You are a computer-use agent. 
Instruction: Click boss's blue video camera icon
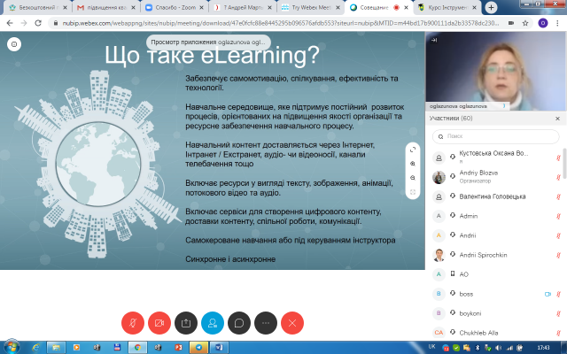tap(548, 294)
